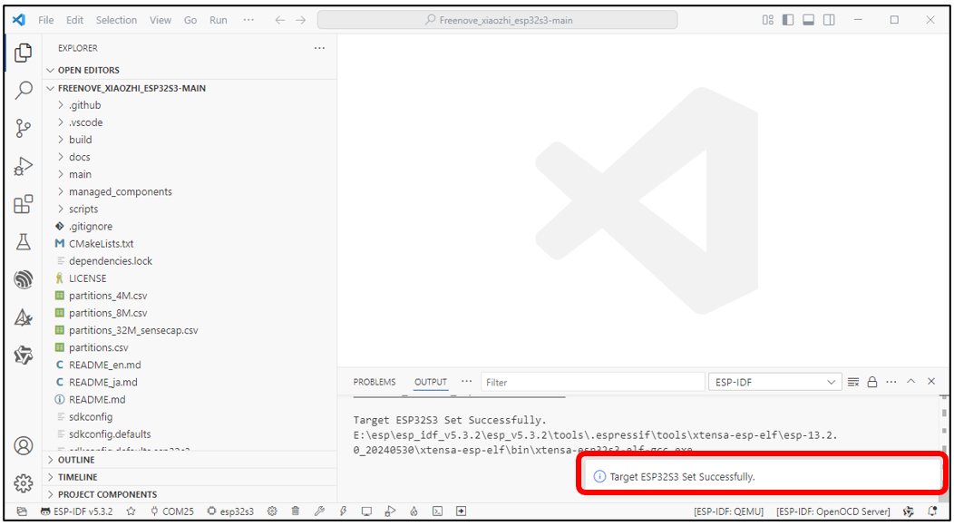954x526 pixels.
Task: Open the title bar overflow menu ellipsis
Action: tap(248, 20)
